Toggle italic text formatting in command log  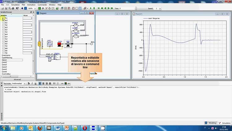[32, 83]
